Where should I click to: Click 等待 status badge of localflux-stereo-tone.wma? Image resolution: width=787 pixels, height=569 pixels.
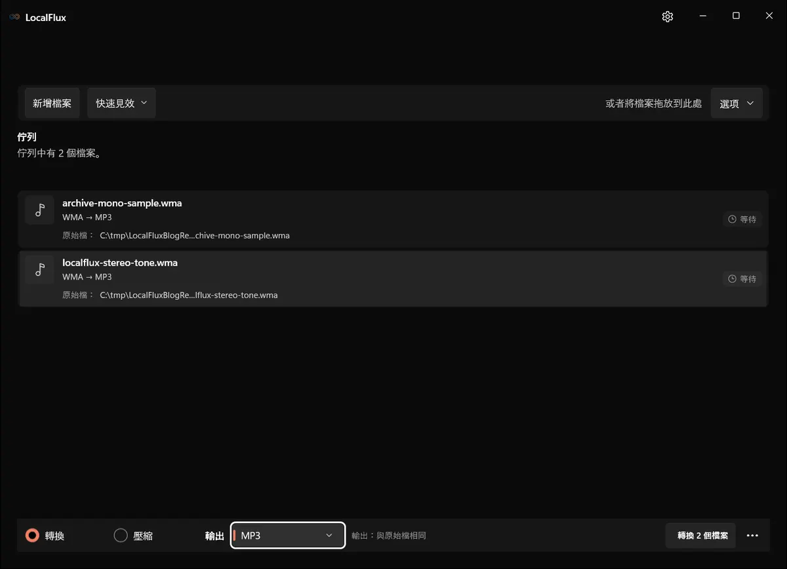742,279
